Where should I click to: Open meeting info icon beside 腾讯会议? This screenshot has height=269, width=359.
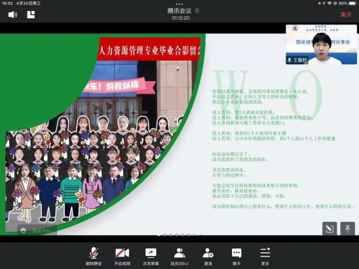pos(197,10)
